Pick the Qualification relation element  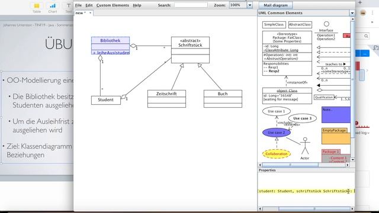[324, 97]
